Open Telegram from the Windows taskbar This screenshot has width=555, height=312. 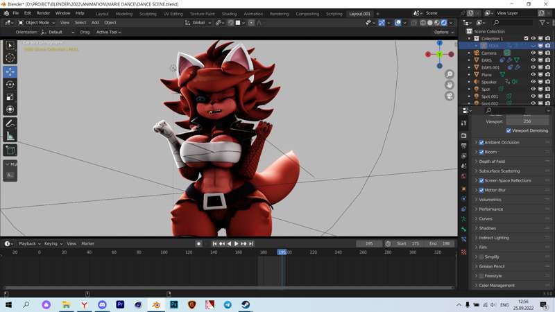[228, 304]
